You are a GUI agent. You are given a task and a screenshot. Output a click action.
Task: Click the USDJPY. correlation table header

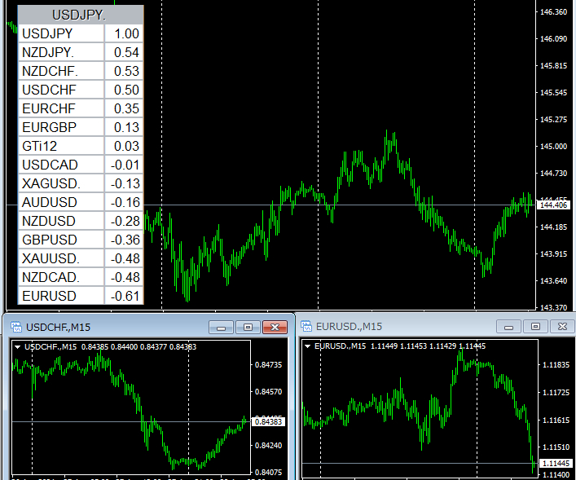(x=81, y=15)
